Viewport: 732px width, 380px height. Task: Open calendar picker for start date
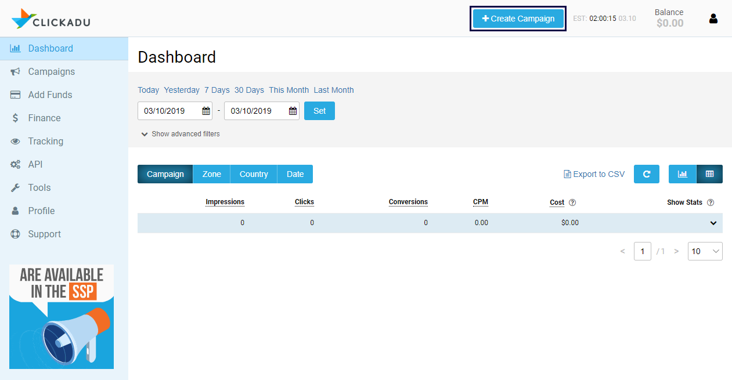(205, 111)
